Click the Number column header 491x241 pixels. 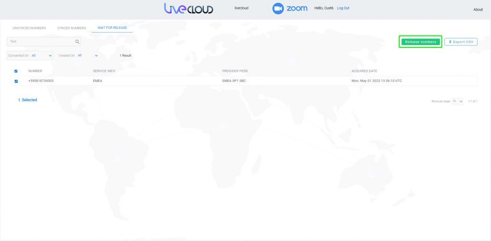[35, 71]
